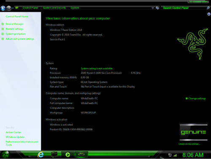211x159 pixels.
Task: Open Control Panel Home
Action: click(17, 16)
